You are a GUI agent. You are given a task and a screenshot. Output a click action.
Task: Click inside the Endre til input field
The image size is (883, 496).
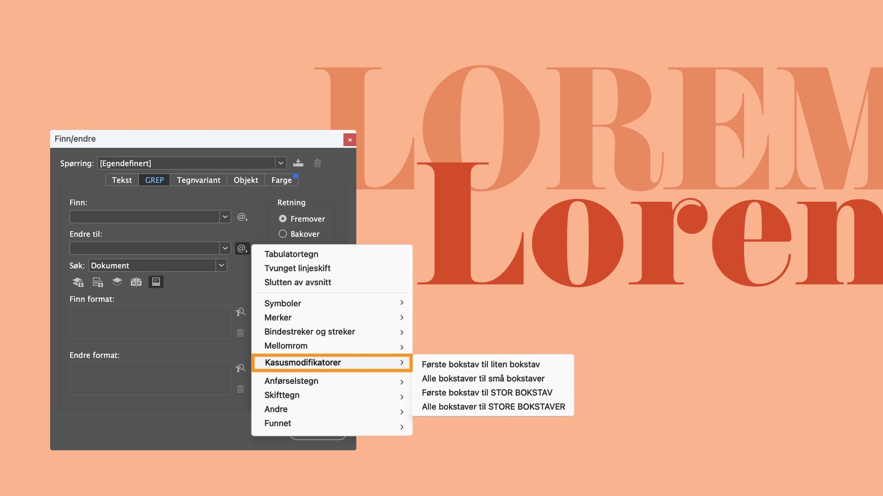coord(144,248)
